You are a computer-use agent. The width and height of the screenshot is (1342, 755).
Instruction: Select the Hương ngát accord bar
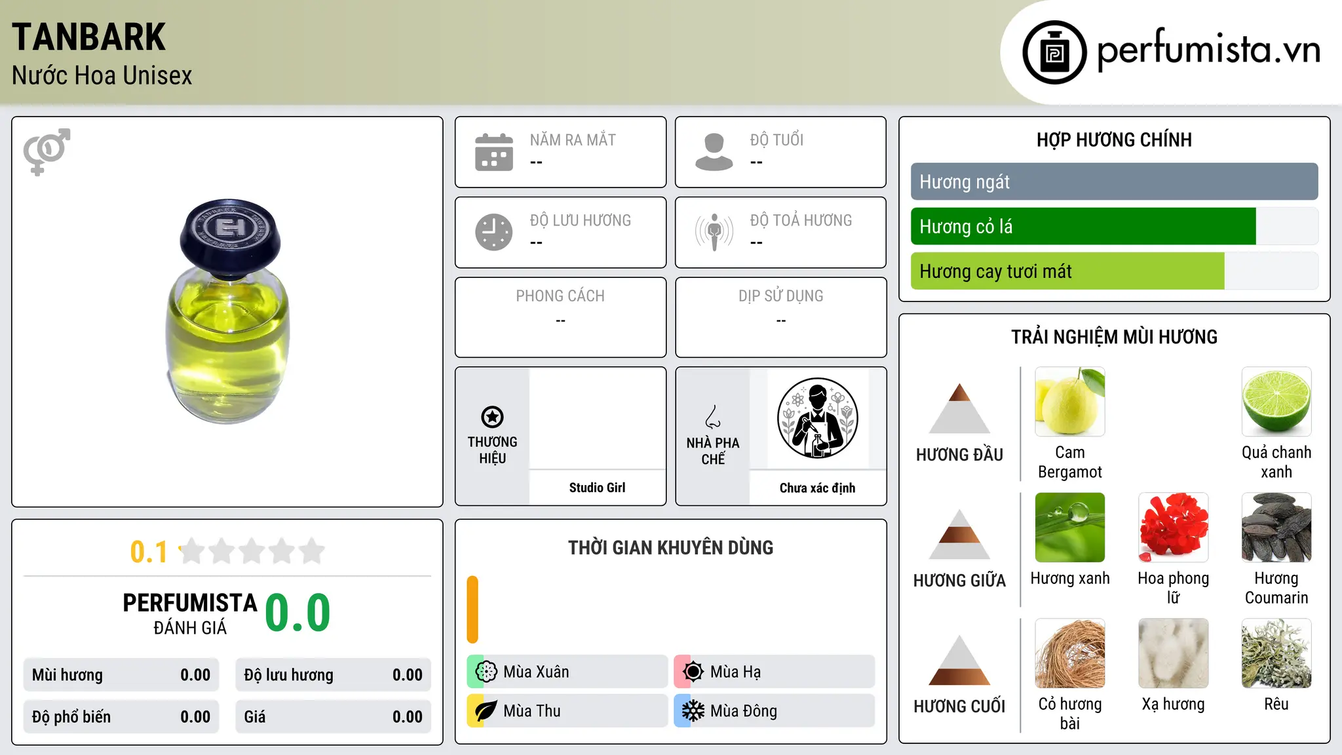(1115, 182)
